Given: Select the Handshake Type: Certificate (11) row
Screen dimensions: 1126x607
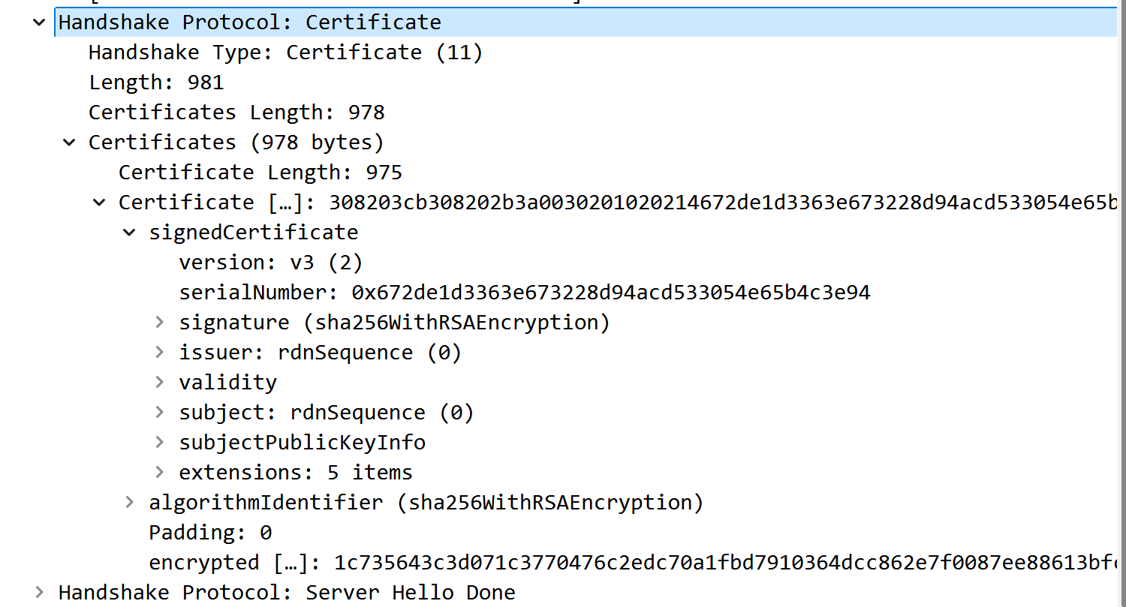Looking at the screenshot, I should [x=285, y=53].
